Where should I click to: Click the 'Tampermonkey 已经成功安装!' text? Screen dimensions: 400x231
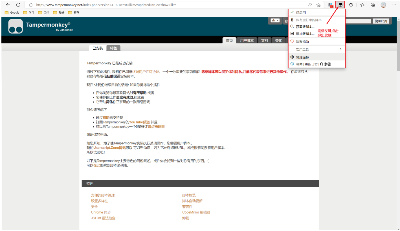click(110, 63)
